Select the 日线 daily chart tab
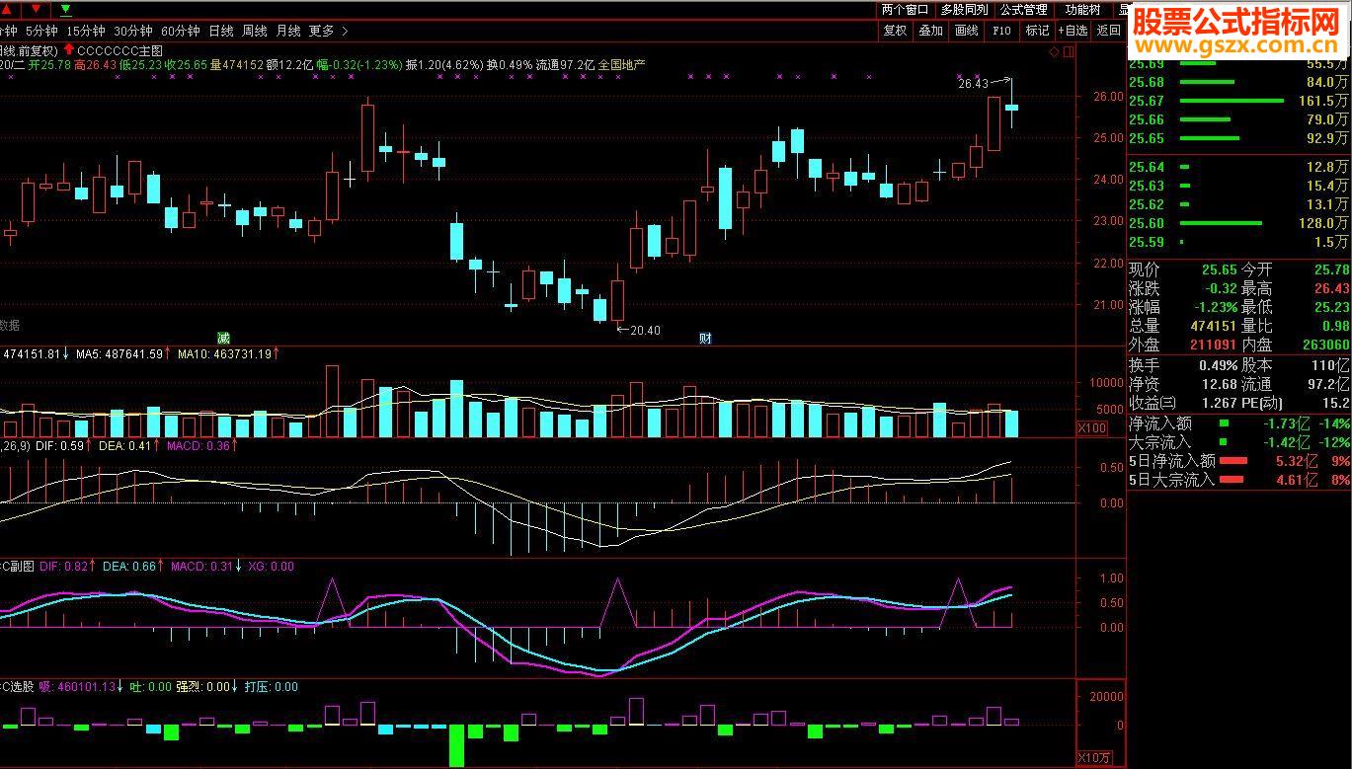This screenshot has width=1352, height=769. coord(221,31)
